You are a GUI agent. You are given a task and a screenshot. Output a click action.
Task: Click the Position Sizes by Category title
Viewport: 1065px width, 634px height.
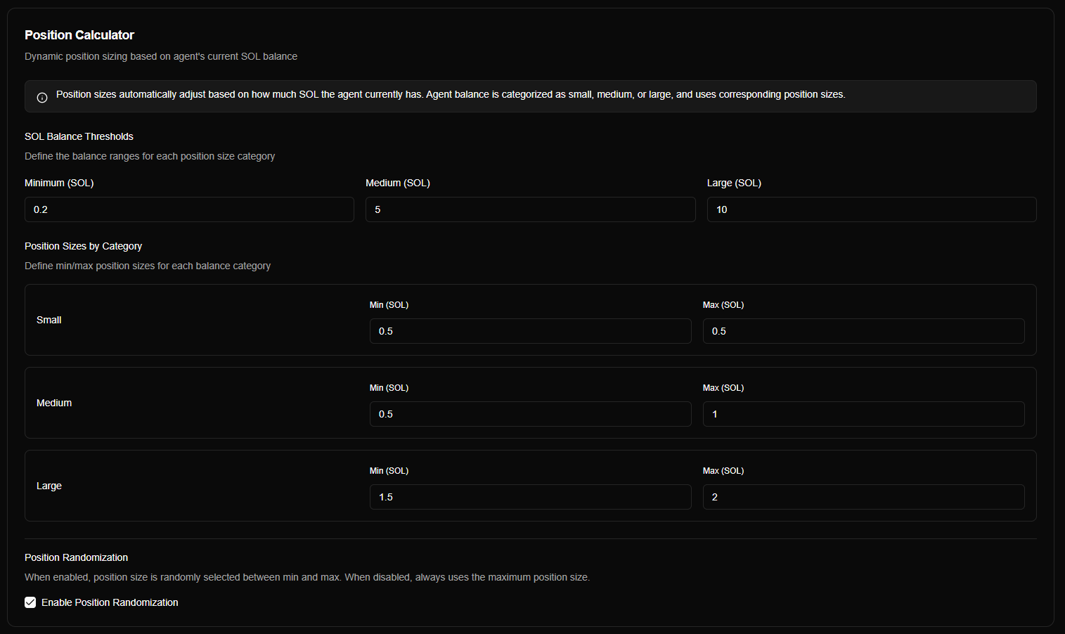pyautogui.click(x=83, y=246)
